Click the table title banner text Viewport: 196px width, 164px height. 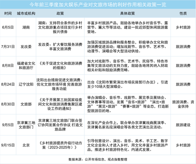(98, 5)
